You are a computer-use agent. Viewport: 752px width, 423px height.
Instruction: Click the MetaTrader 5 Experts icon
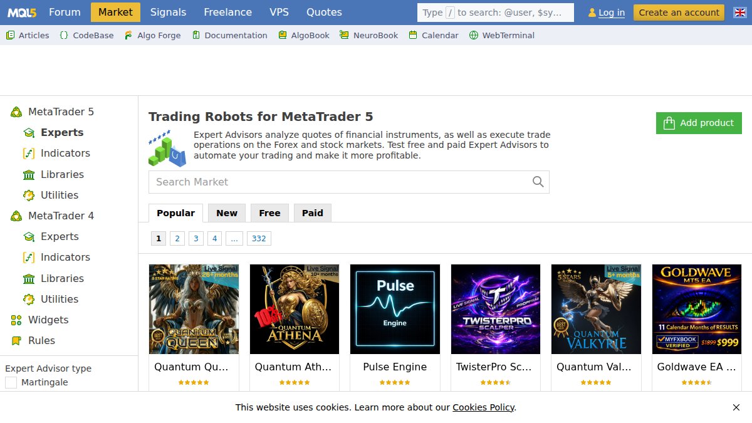[x=29, y=133]
